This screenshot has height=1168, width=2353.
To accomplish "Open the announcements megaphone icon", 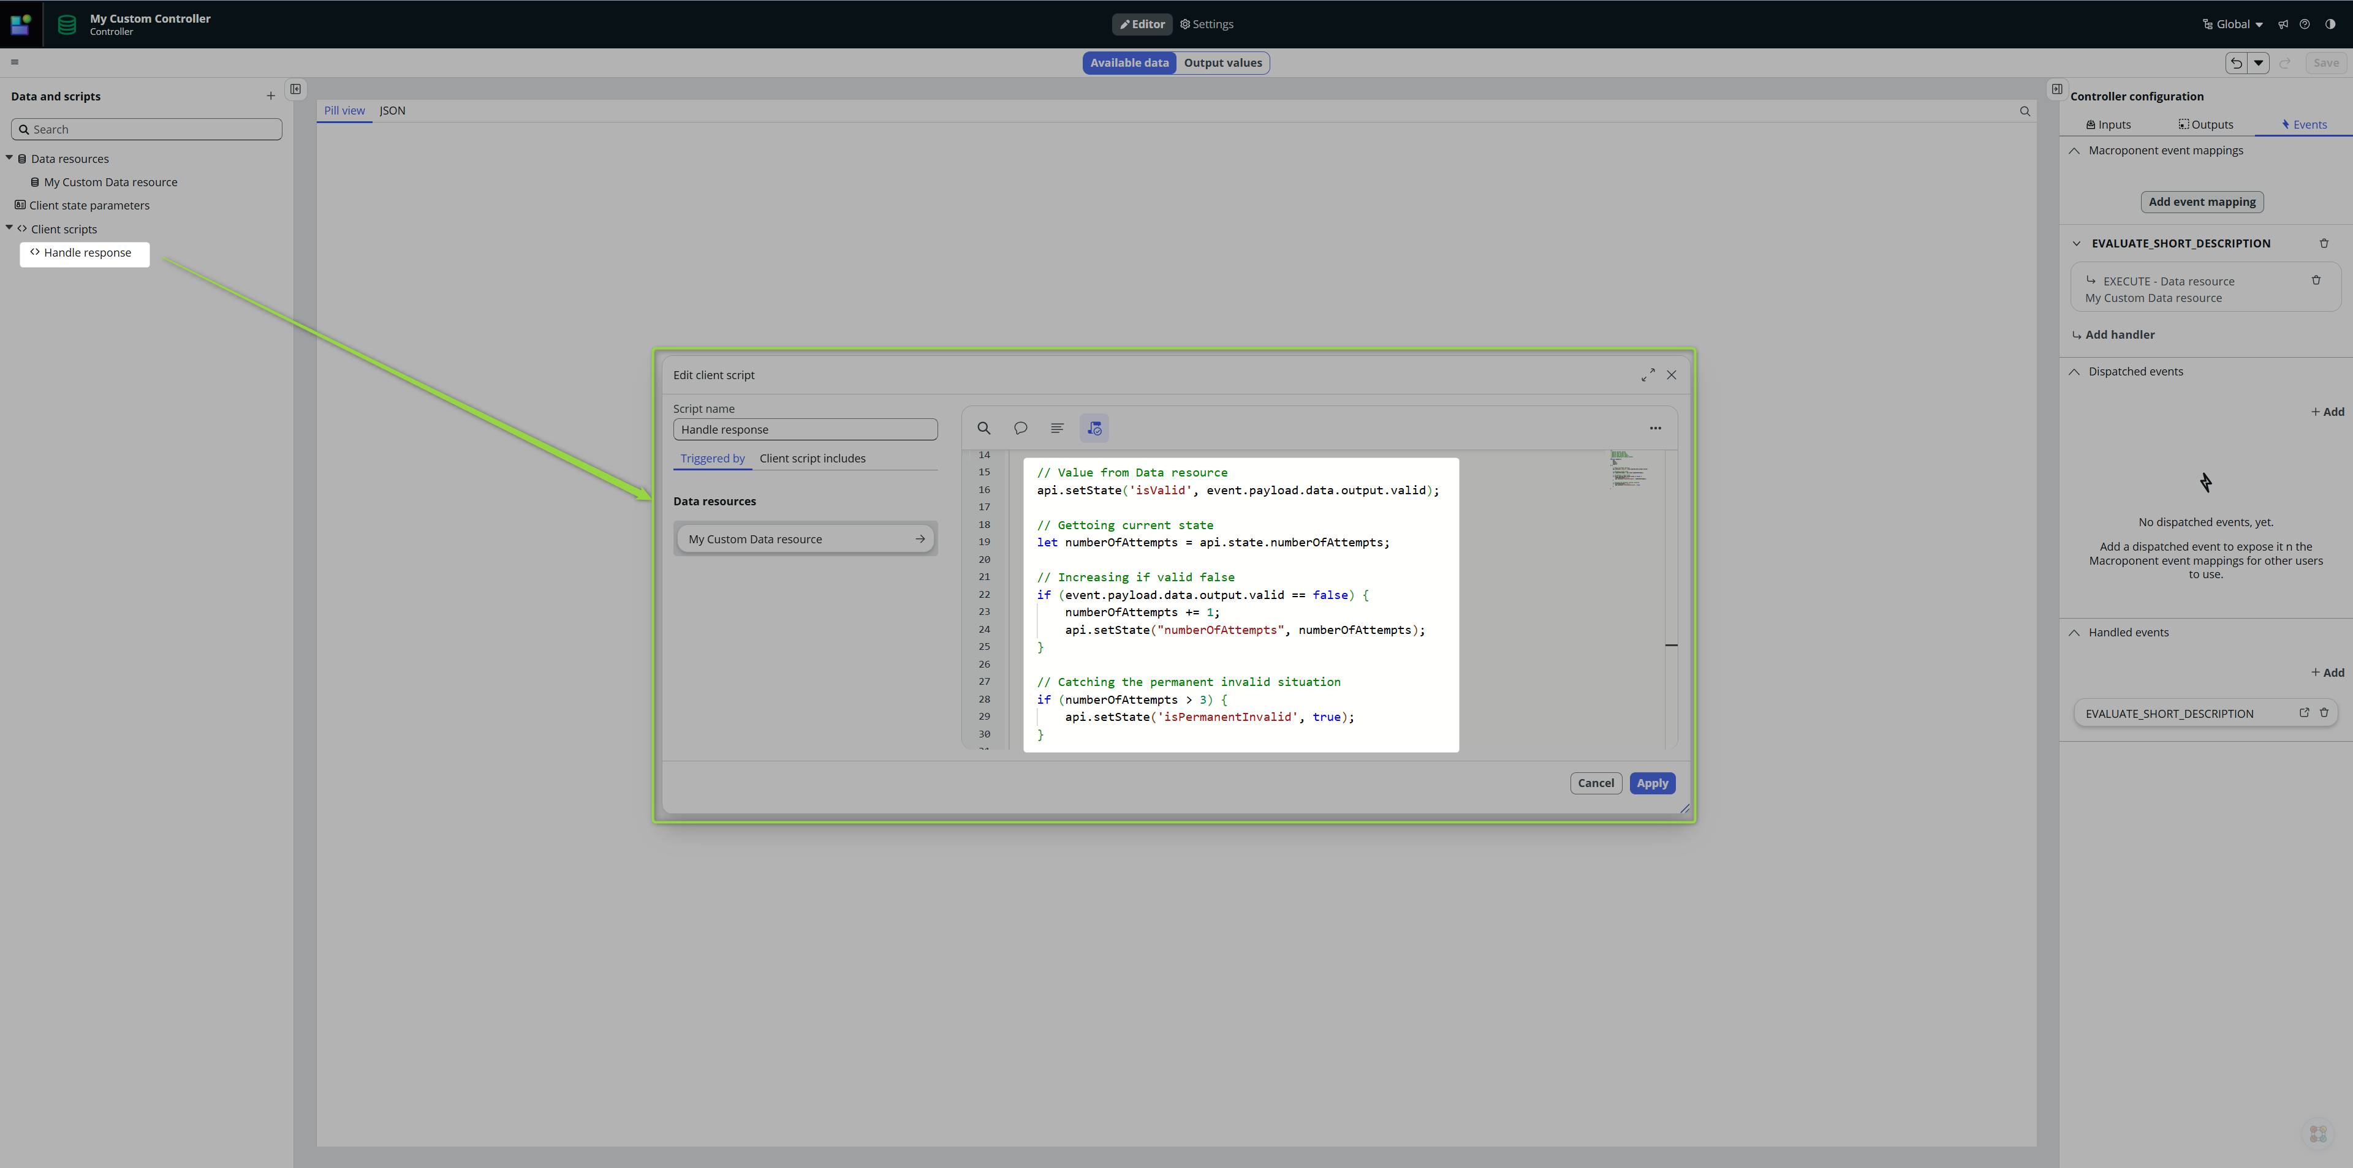I will tap(2283, 24).
